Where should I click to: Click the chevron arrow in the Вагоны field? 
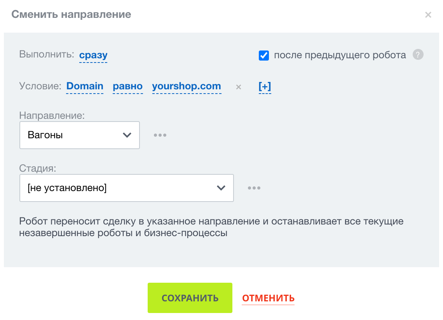(127, 135)
